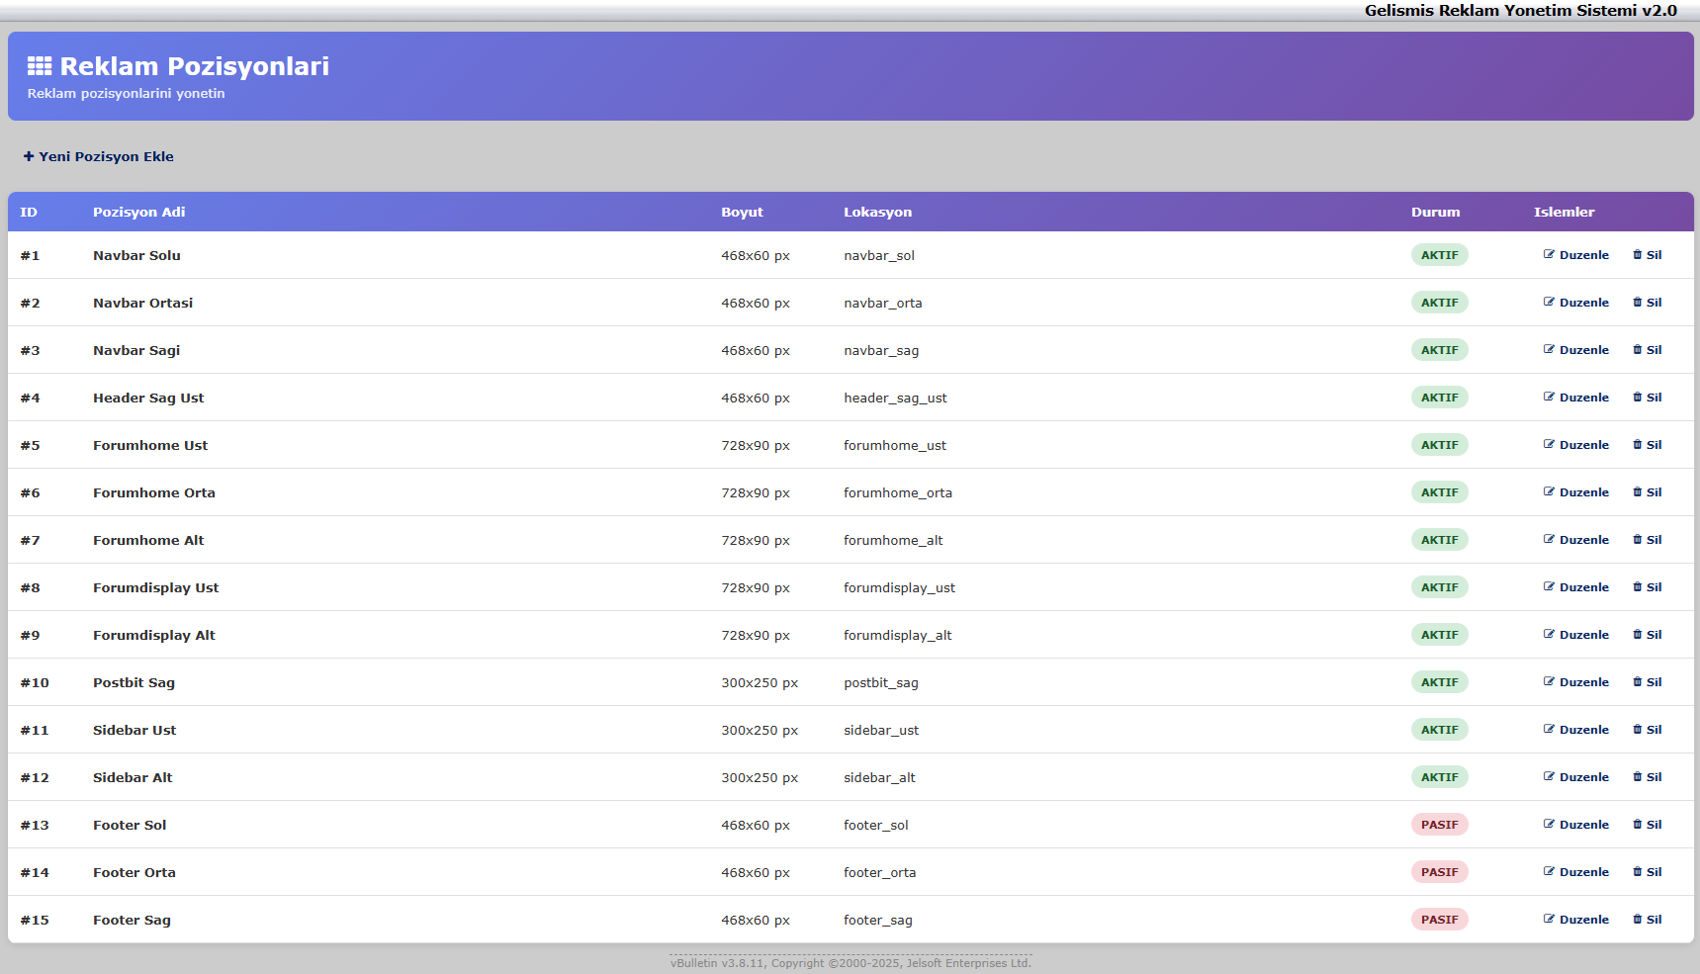Click the grid icon beside Reklam Pozisyonlari title

(40, 66)
